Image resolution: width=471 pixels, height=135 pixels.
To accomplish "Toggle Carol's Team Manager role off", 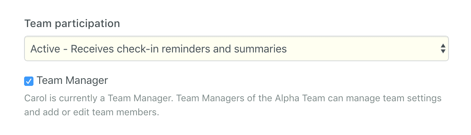I will (29, 81).
